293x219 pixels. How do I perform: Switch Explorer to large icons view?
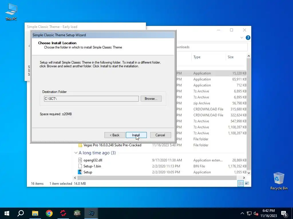click(x=247, y=183)
